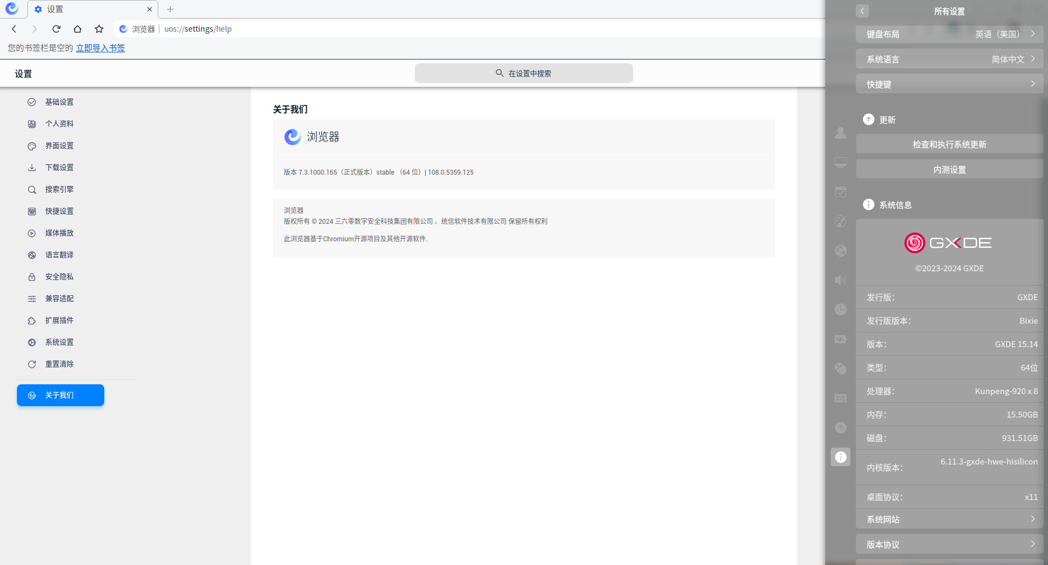The width and height of the screenshot is (1048, 565).
Task: Click 发行版版本 value Bixie
Action: pyautogui.click(x=1028, y=321)
